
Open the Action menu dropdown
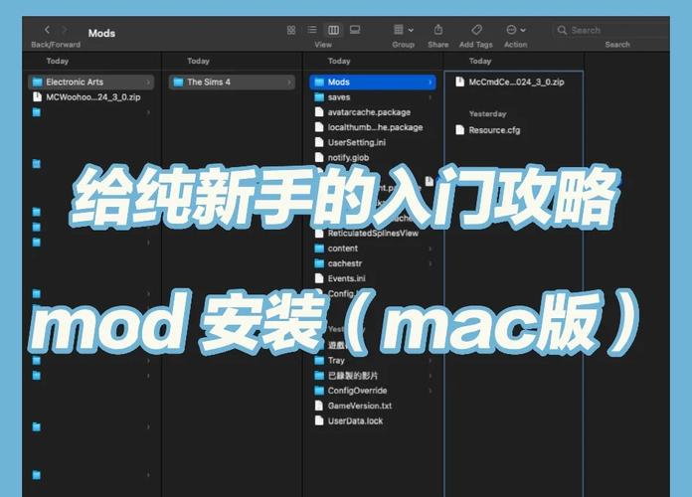(515, 31)
